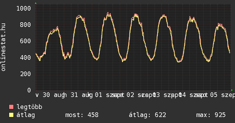Click the '800' y-axis label
Viewport: 235px width, 123px height.
coord(25,25)
